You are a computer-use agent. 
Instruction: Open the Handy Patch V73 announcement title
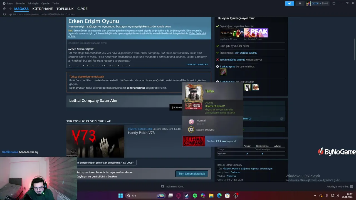tap(141, 133)
